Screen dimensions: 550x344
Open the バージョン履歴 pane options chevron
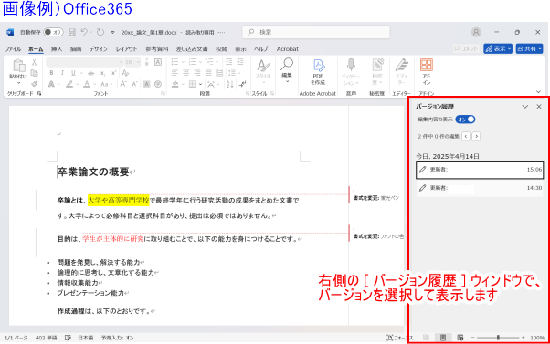pos(524,107)
